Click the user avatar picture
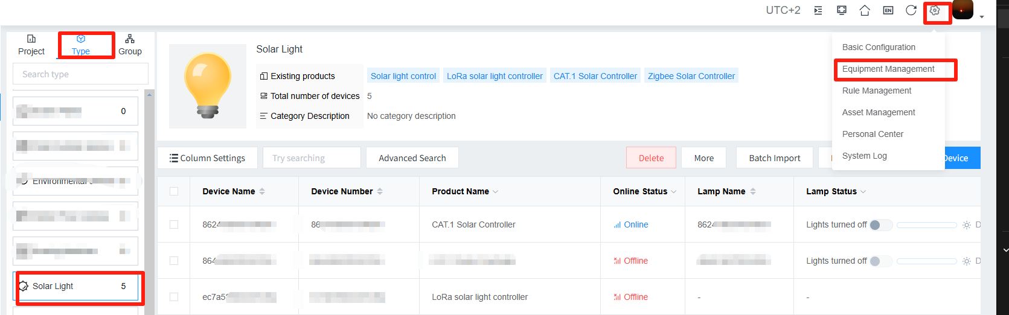This screenshot has height=315, width=1009. [963, 10]
